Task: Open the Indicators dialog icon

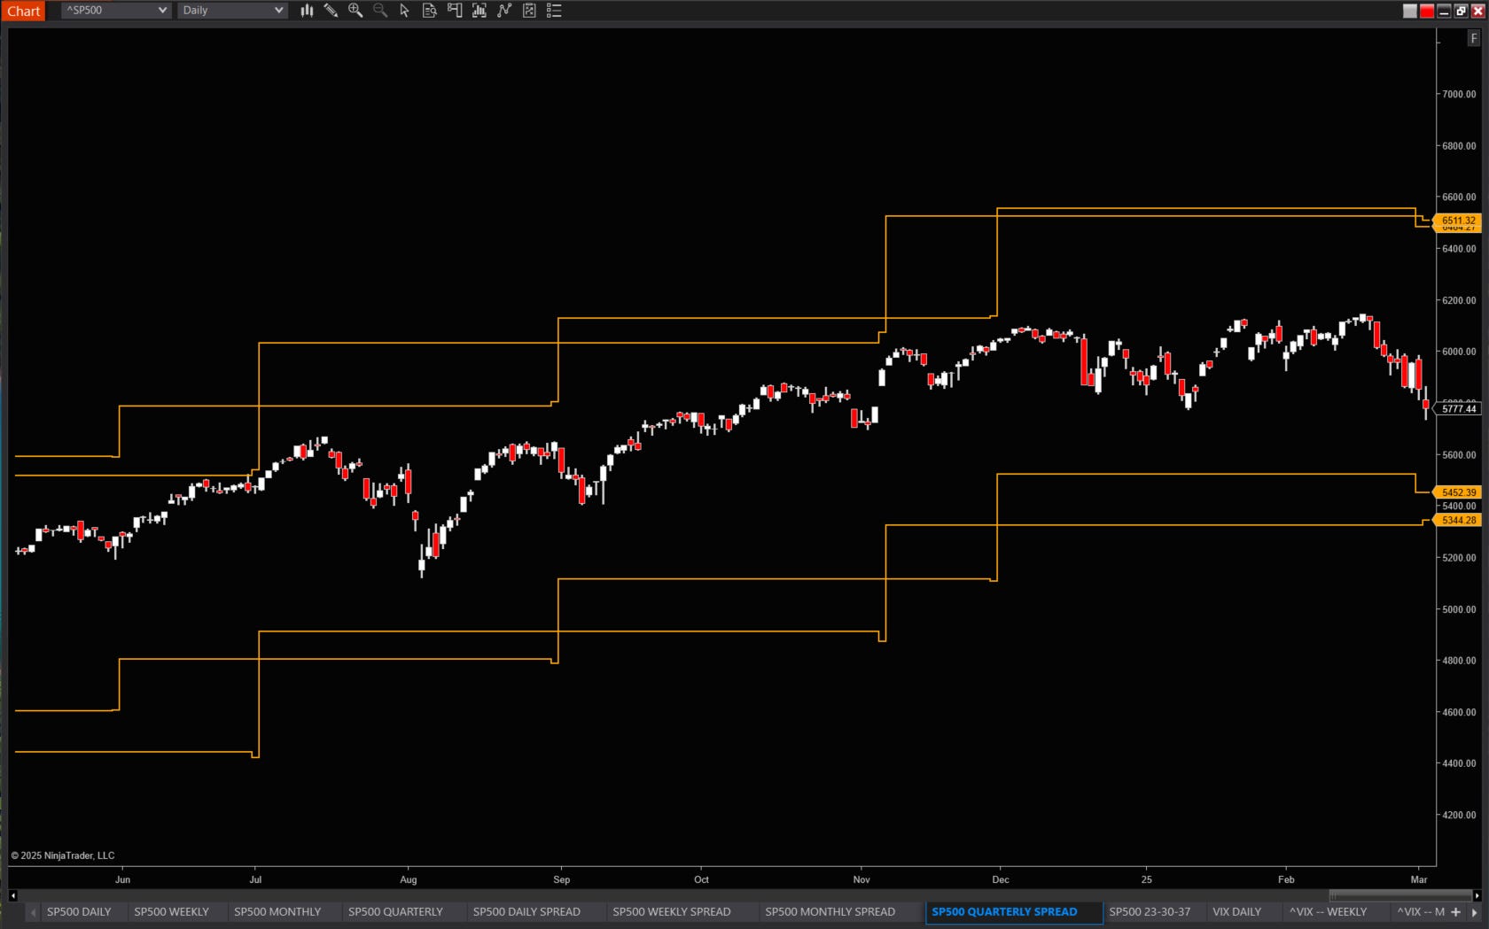Action: click(x=479, y=11)
